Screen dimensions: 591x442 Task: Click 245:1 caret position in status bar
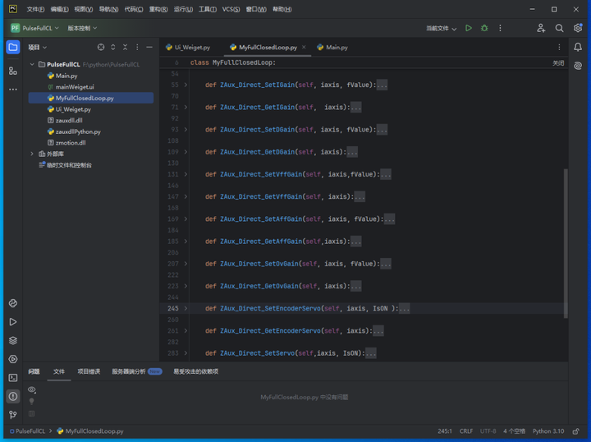point(445,431)
